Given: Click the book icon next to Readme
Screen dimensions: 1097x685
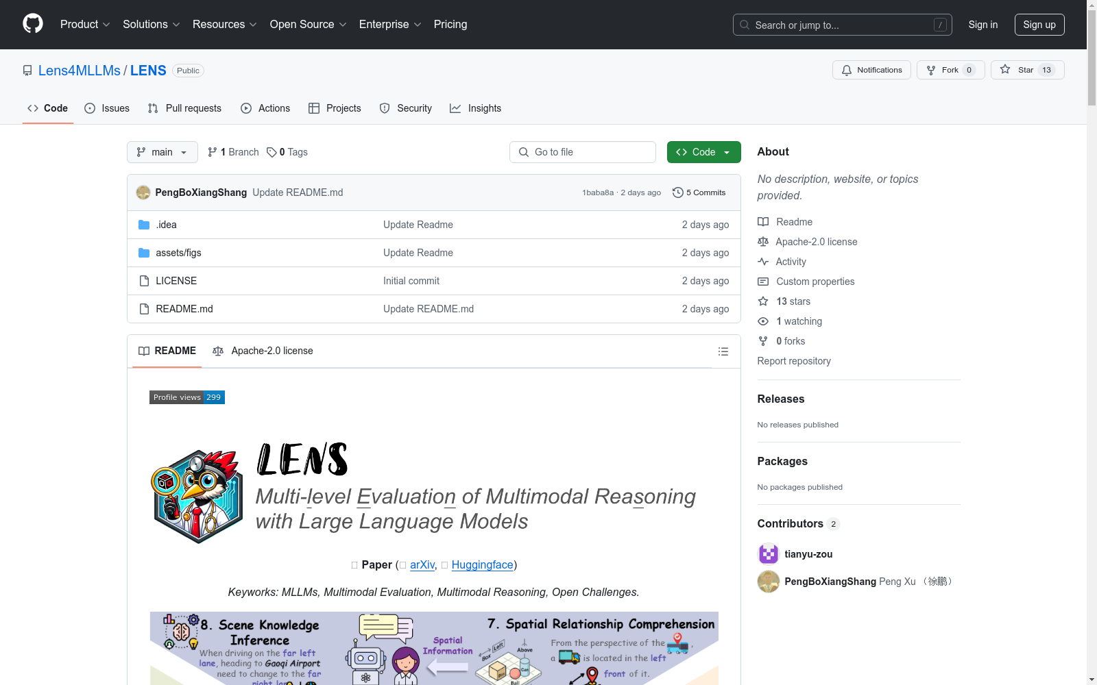Looking at the screenshot, I should click(x=763, y=222).
